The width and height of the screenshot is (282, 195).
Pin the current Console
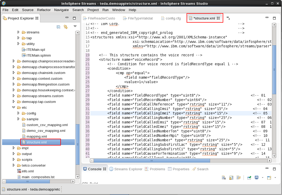[249, 178]
